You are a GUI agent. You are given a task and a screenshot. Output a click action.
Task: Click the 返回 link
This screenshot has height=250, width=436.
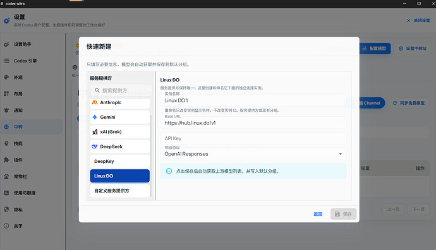coord(318,214)
